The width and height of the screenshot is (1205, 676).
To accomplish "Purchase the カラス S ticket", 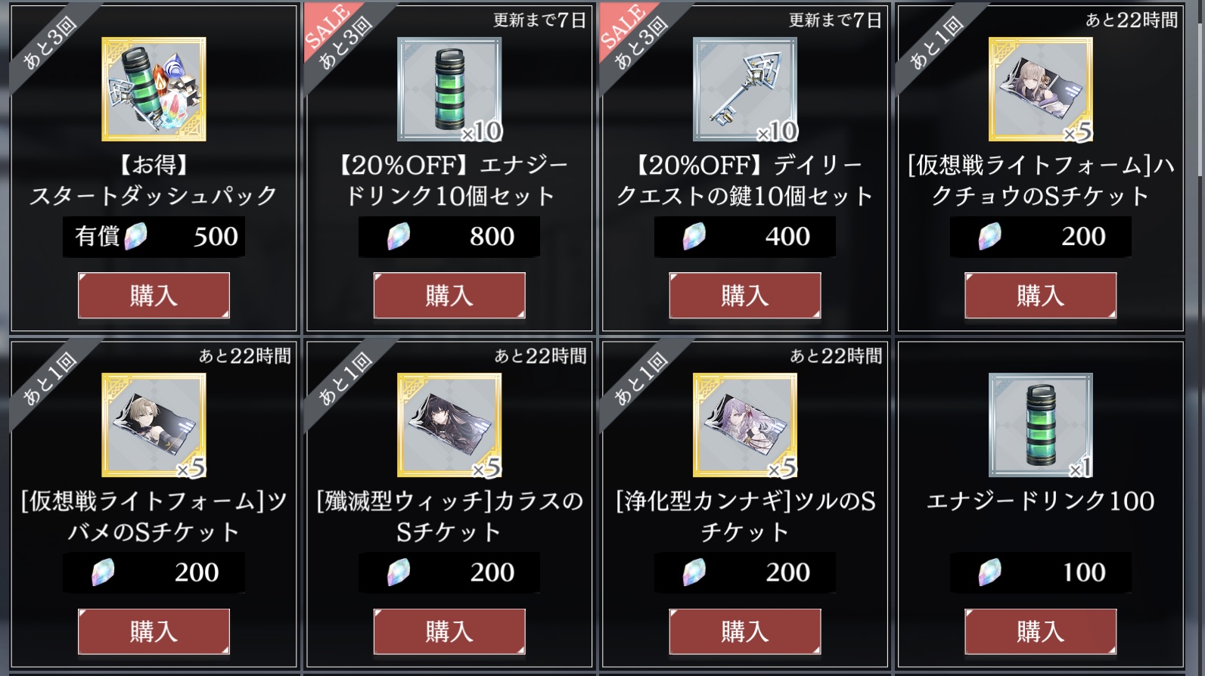I will pos(449,631).
